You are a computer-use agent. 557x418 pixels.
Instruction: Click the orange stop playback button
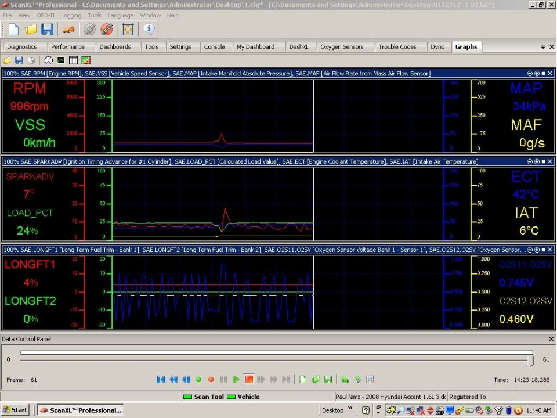pyautogui.click(x=249, y=380)
